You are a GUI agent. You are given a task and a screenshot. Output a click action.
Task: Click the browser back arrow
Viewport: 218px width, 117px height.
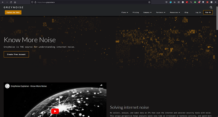[x=3, y=2]
